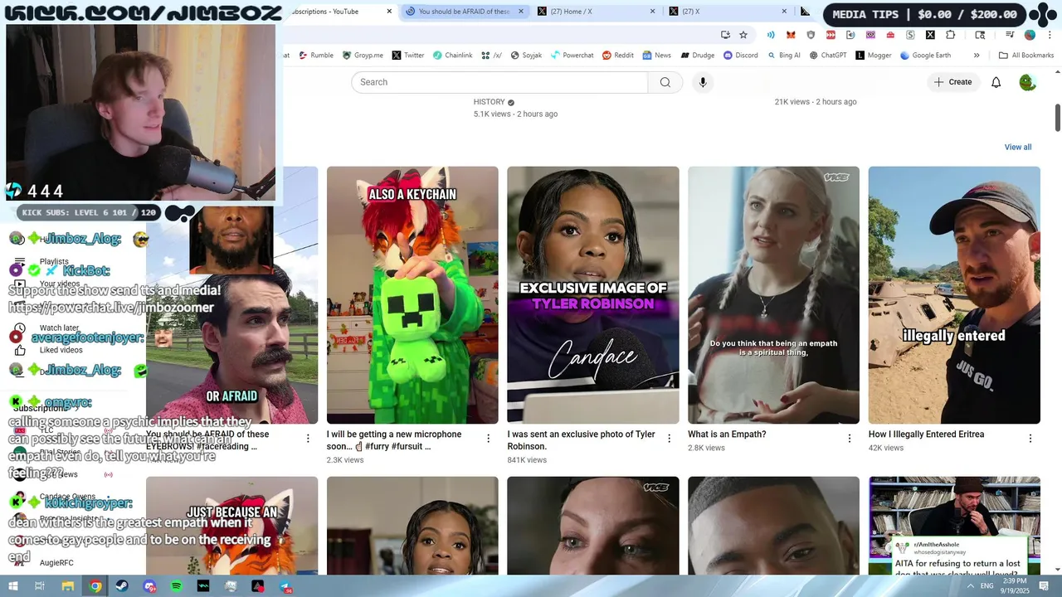This screenshot has height=597, width=1062.
Task: Open Telegram from the taskbar
Action: pyautogui.click(x=285, y=586)
